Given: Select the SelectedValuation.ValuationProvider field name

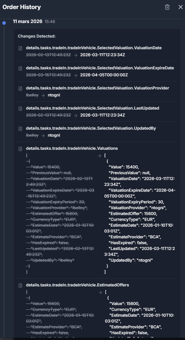Looking at the screenshot, I should (x=97, y=88).
